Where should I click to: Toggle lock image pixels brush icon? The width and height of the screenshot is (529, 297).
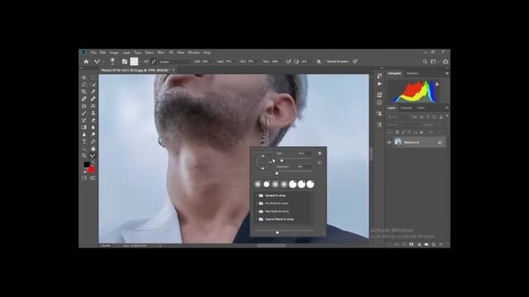[403, 132]
